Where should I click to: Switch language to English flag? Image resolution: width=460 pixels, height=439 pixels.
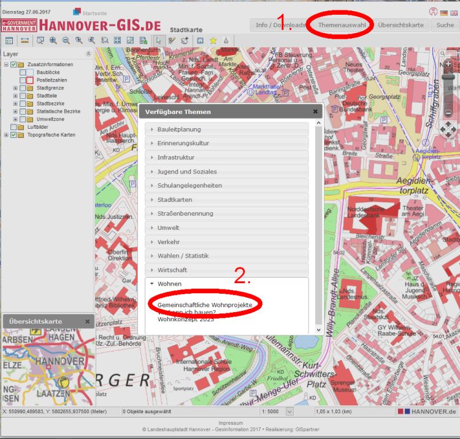[454, 13]
